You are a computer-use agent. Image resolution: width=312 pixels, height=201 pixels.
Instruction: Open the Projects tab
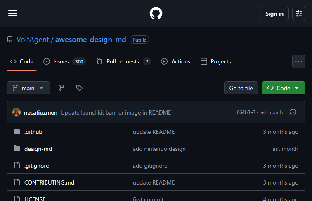[216, 61]
